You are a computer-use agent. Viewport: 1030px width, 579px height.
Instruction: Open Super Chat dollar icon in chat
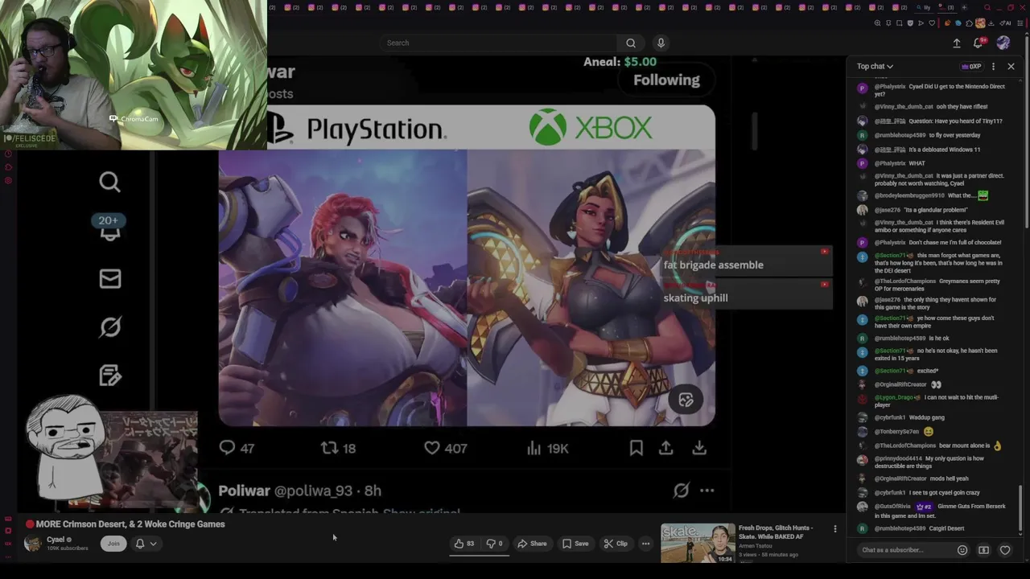(x=983, y=550)
